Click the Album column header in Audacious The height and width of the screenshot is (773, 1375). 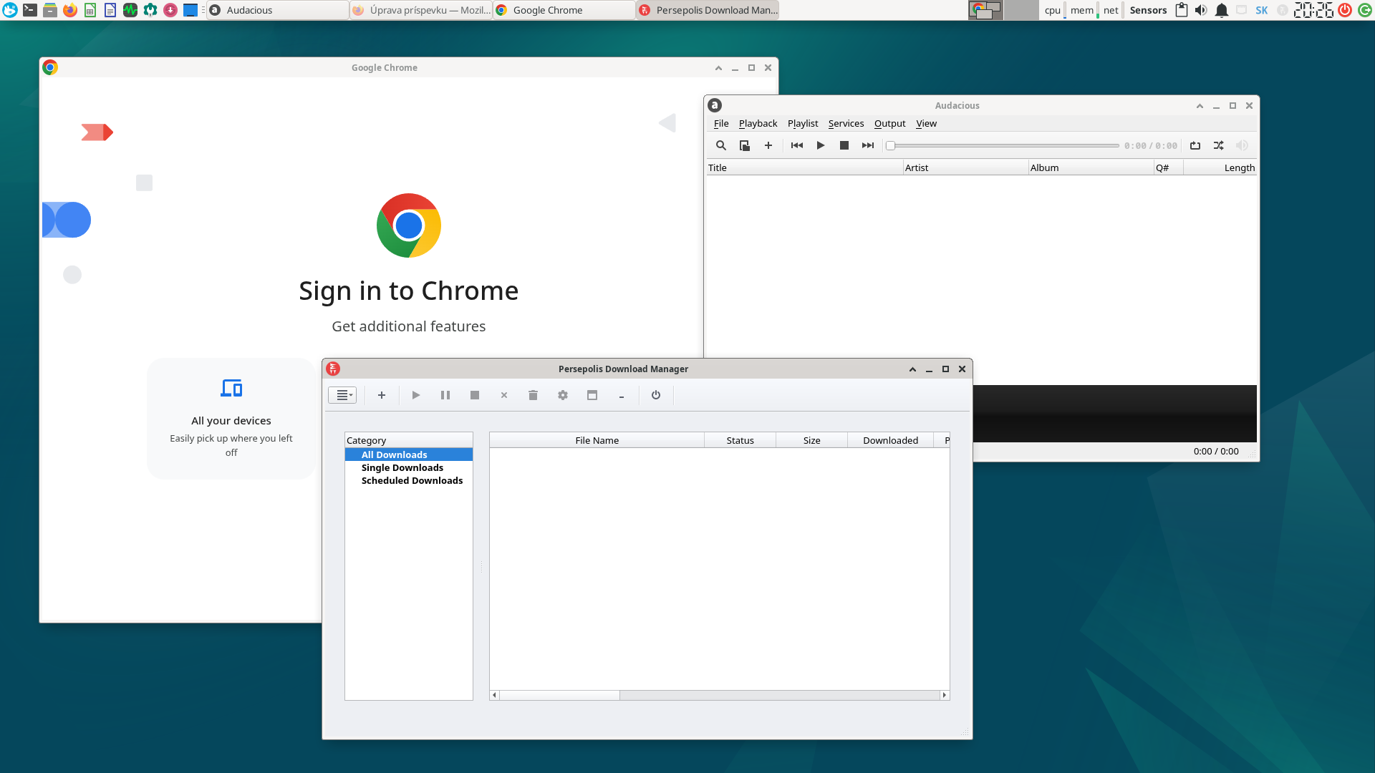[x=1091, y=167]
